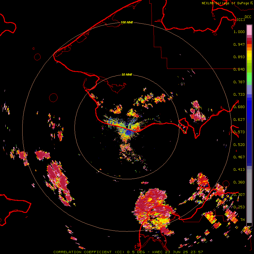Click the DCC product label
This screenshot has height=254, width=254.
tap(248, 17)
